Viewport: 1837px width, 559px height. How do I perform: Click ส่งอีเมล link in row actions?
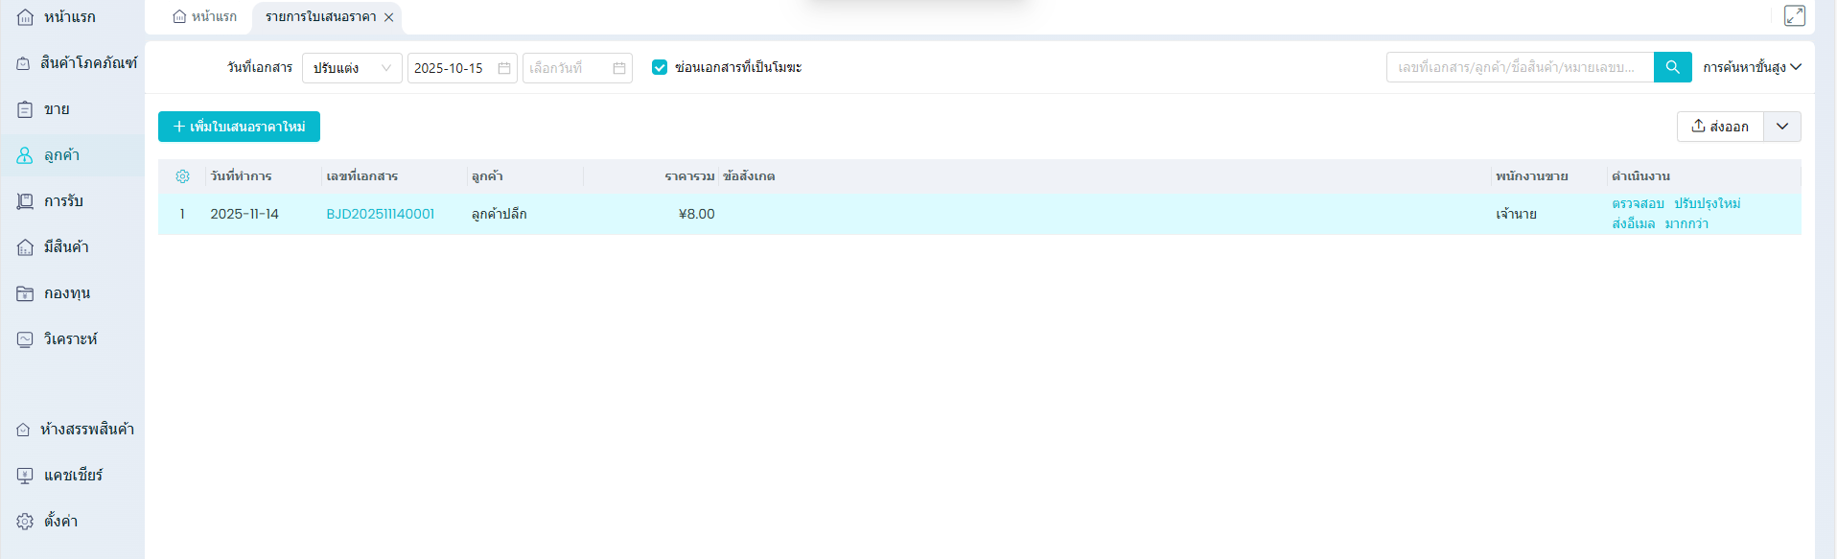(x=1633, y=223)
